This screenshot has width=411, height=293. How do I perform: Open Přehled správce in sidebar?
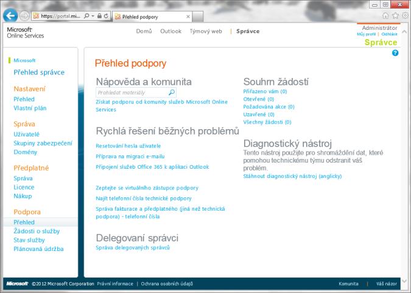[39, 72]
